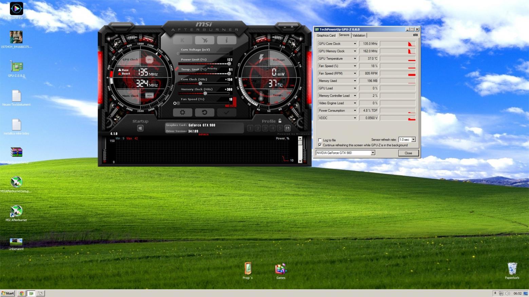Open the GPU-Z.0.8.0 desktop icon
529x297 pixels.
pos(16,69)
